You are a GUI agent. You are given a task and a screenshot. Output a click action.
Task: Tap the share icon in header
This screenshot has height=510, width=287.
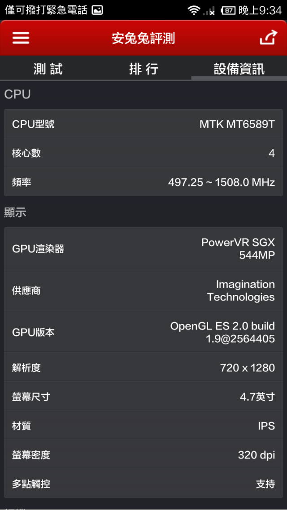268,37
